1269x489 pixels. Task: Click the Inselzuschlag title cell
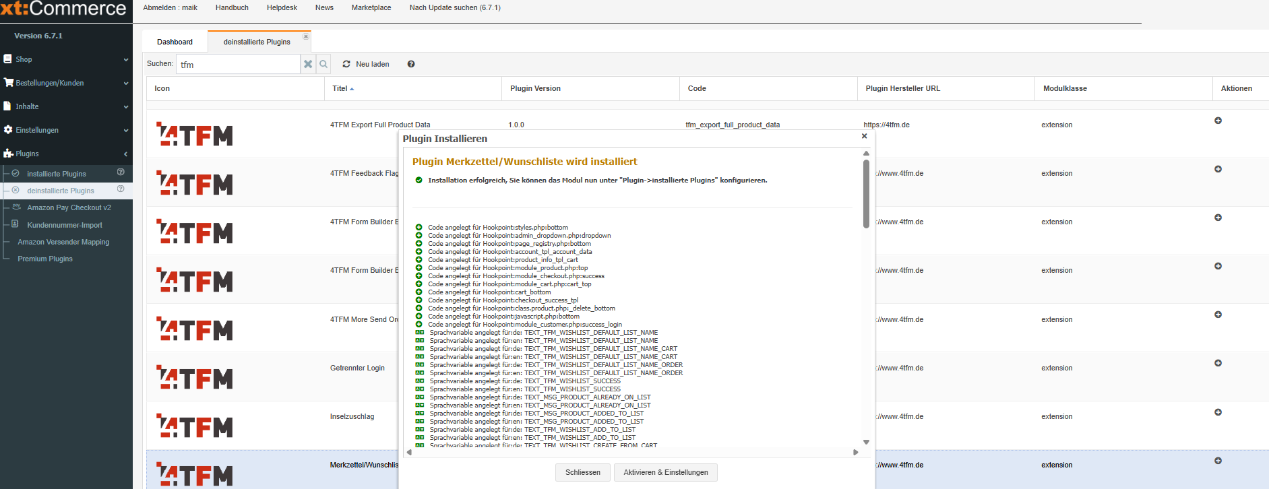coord(352,416)
